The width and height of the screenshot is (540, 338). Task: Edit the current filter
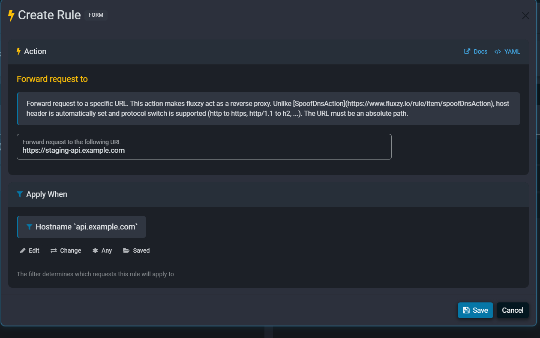pos(30,250)
